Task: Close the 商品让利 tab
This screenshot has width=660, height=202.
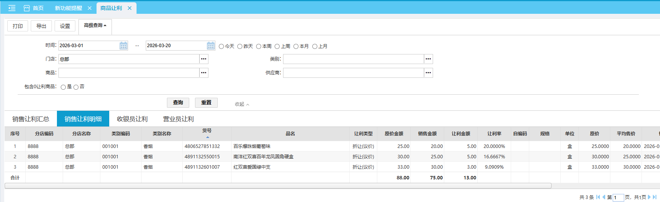Action: tap(130, 8)
